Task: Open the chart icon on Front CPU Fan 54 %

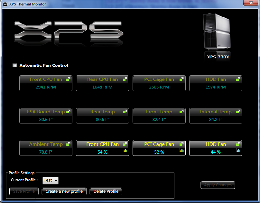Action: [125, 150]
